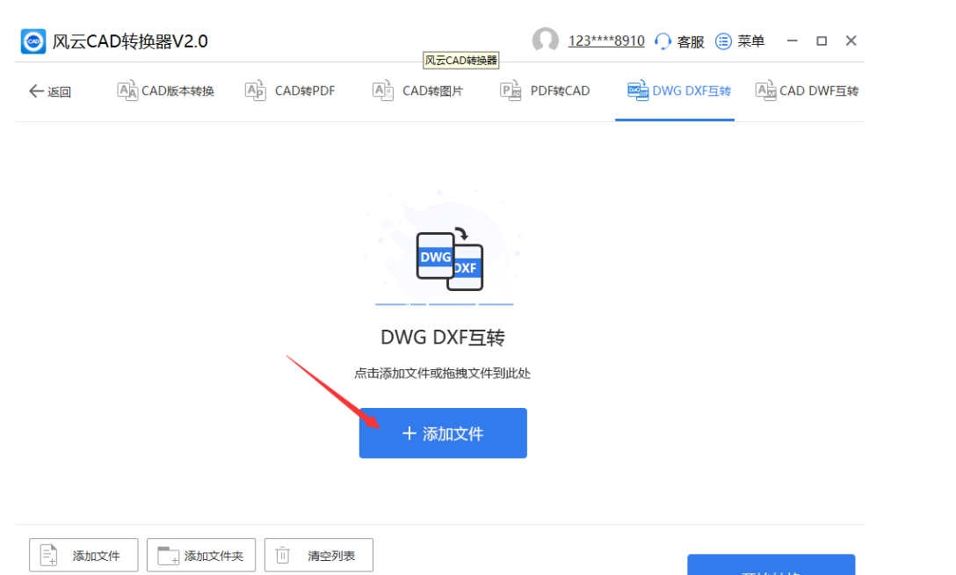Click the 风云CAD转换器 app logo icon

[33, 41]
